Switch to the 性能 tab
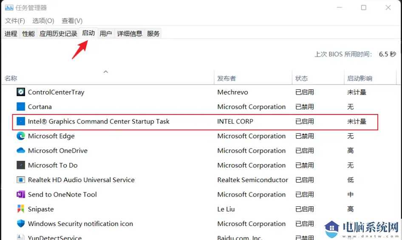The width and height of the screenshot is (402, 240). pos(28,34)
